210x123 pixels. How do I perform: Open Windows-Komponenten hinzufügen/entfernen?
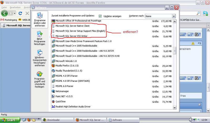[x=40, y=58]
